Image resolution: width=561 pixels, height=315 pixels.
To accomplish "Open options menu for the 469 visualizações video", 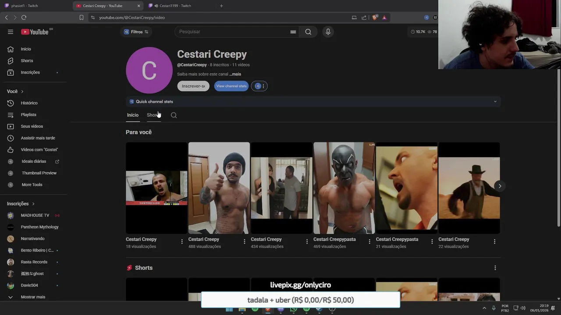I will (x=369, y=241).
